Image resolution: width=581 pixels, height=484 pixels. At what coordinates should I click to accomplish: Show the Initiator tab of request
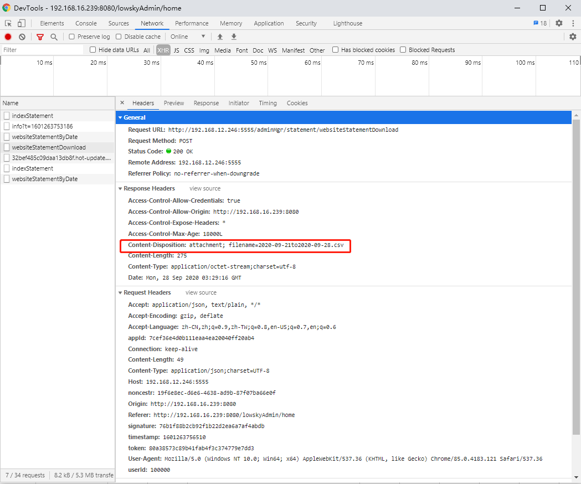[x=239, y=103]
